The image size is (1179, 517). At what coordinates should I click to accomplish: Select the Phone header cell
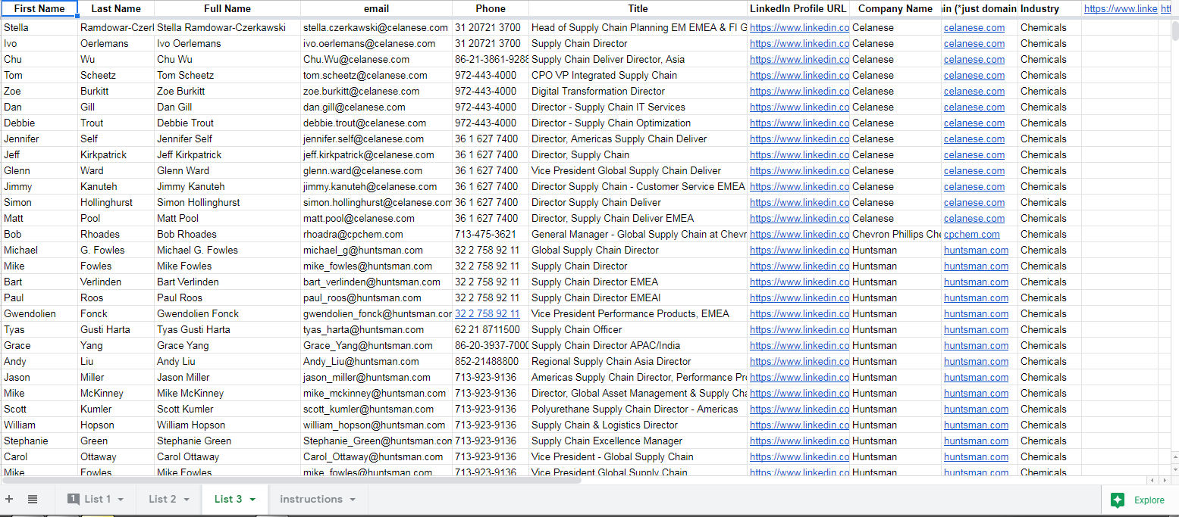click(491, 8)
